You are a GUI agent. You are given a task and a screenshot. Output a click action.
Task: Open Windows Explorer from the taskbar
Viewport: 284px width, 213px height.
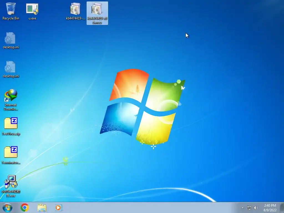(x=42, y=208)
